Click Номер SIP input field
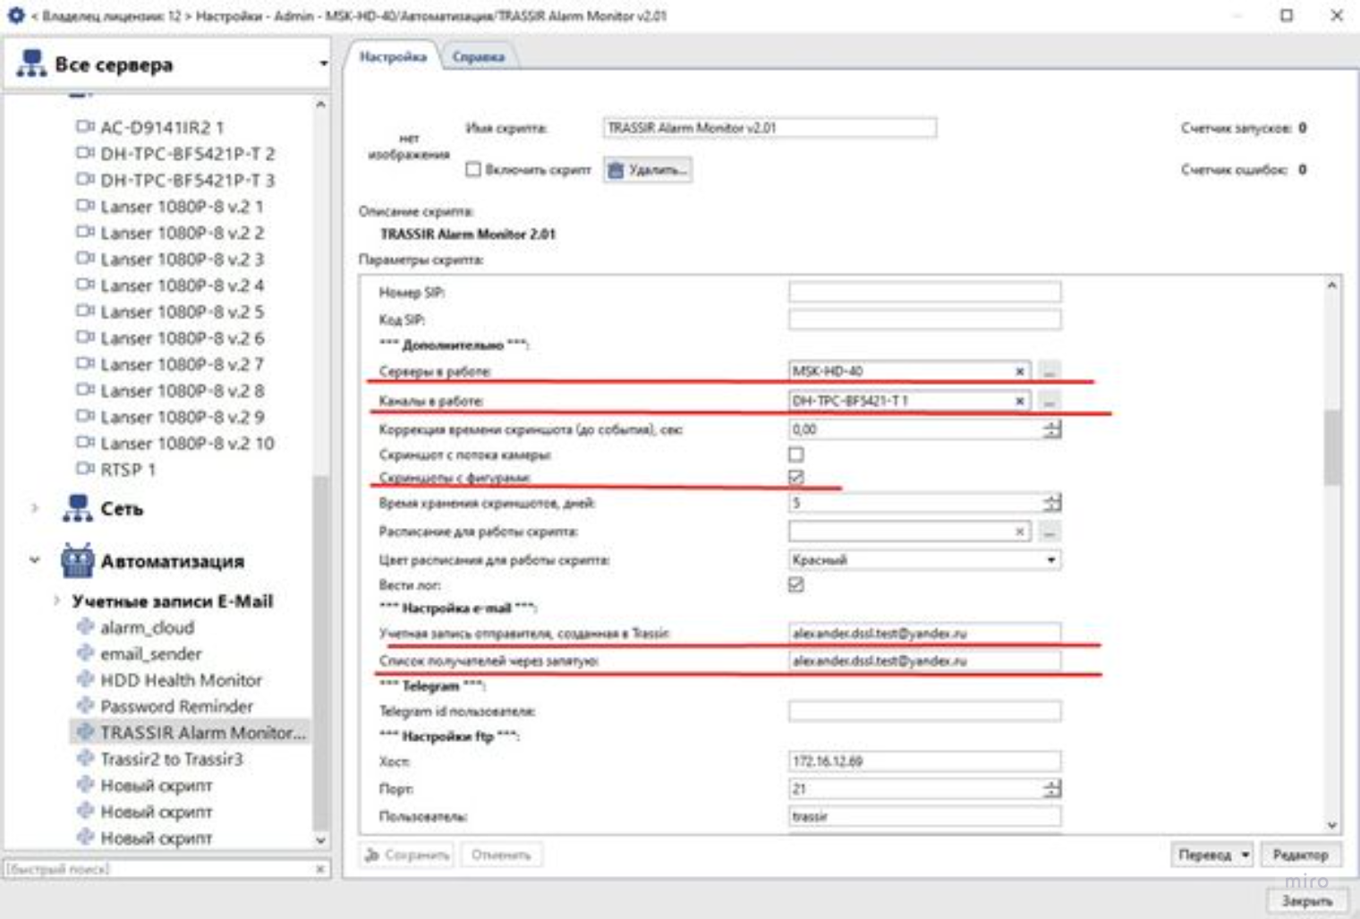 pos(924,292)
